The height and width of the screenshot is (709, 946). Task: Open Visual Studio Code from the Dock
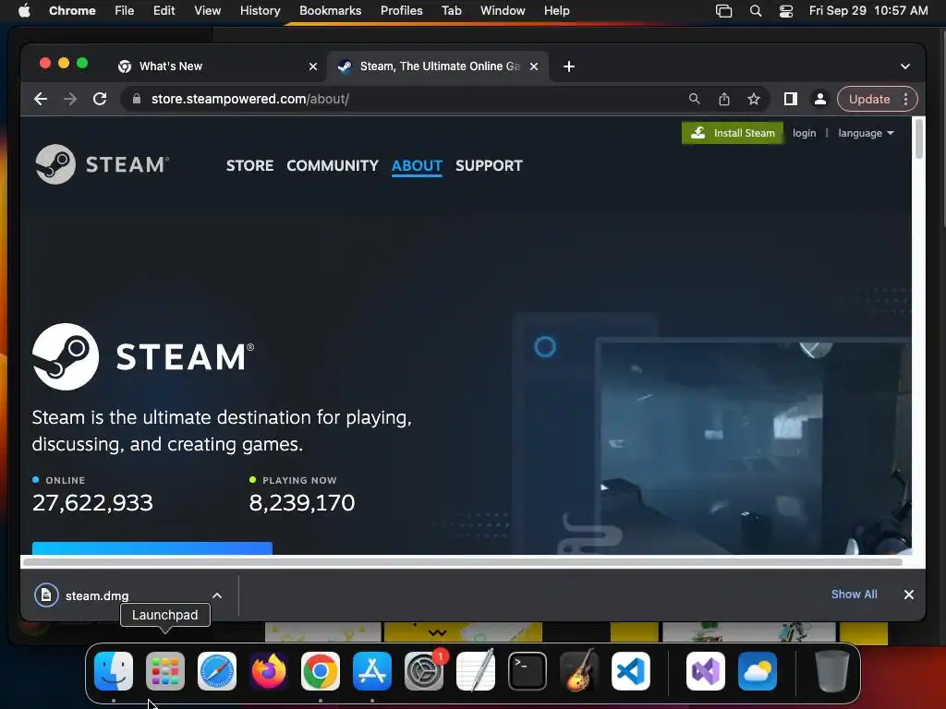tap(631, 670)
